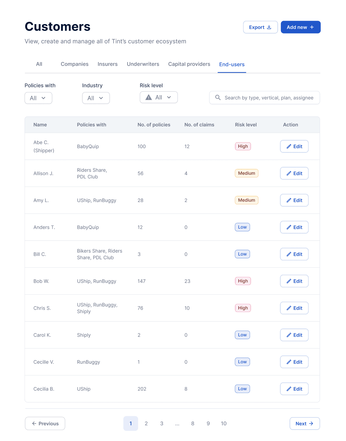Screen dimensions: 346x441
Task: Click the Risk level column header
Action: (x=246, y=125)
